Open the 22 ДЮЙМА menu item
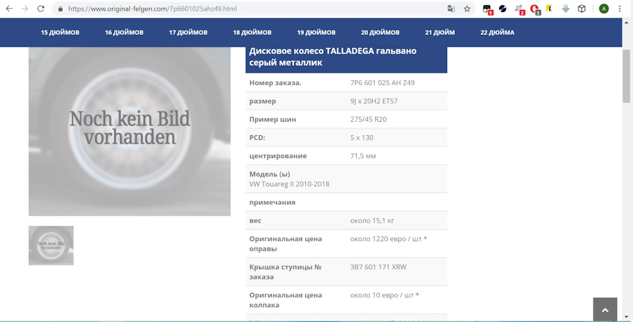 point(497,33)
